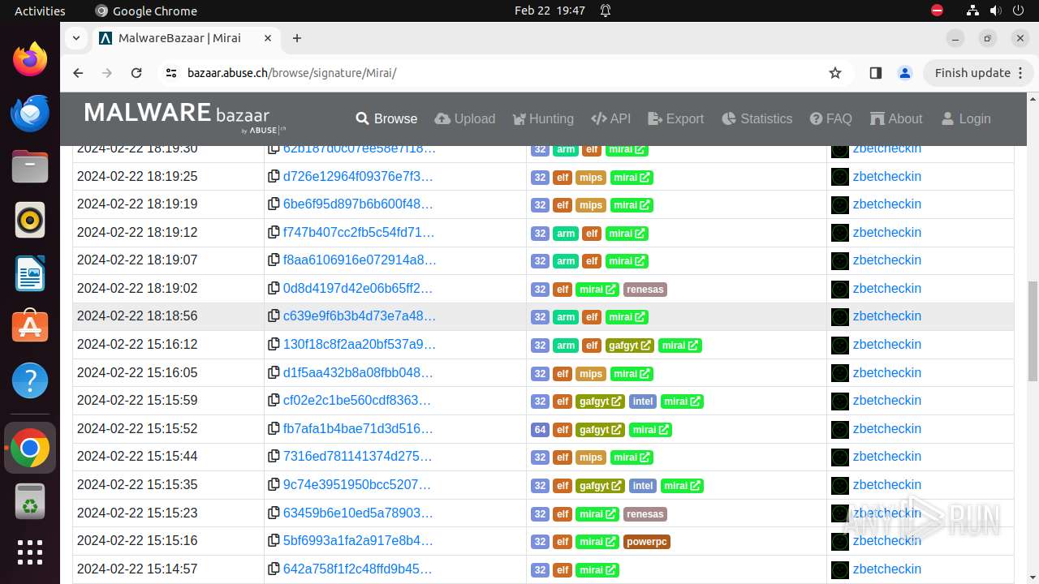Copy hash 0d8d4197d42e06b65ff2 to clipboard
This screenshot has width=1039, height=584.
(274, 289)
